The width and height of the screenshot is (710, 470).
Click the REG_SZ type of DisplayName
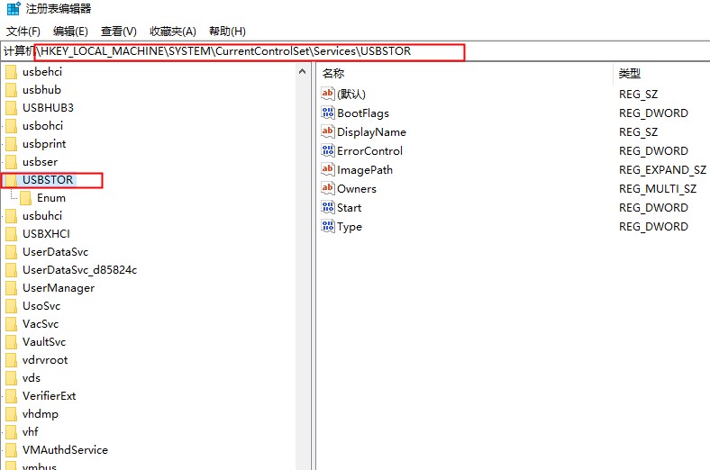638,132
